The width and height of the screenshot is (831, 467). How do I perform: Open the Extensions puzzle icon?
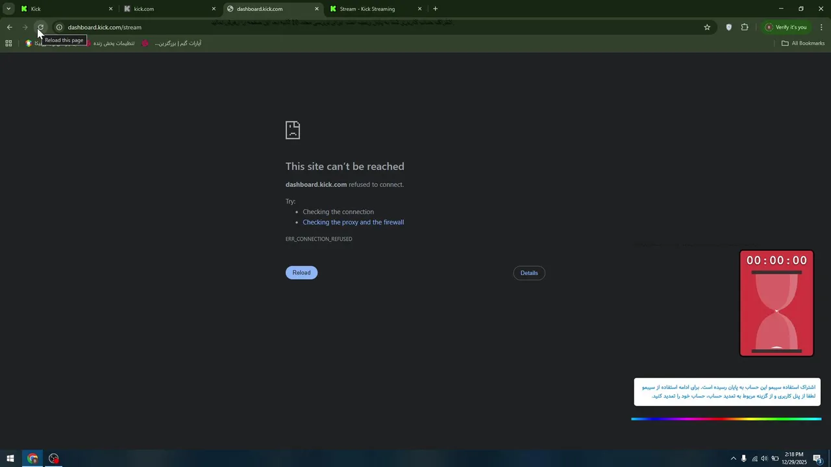(x=745, y=27)
